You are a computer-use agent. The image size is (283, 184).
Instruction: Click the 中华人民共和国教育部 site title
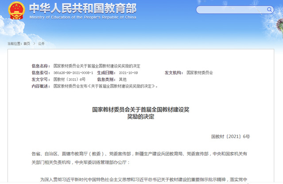82,8
